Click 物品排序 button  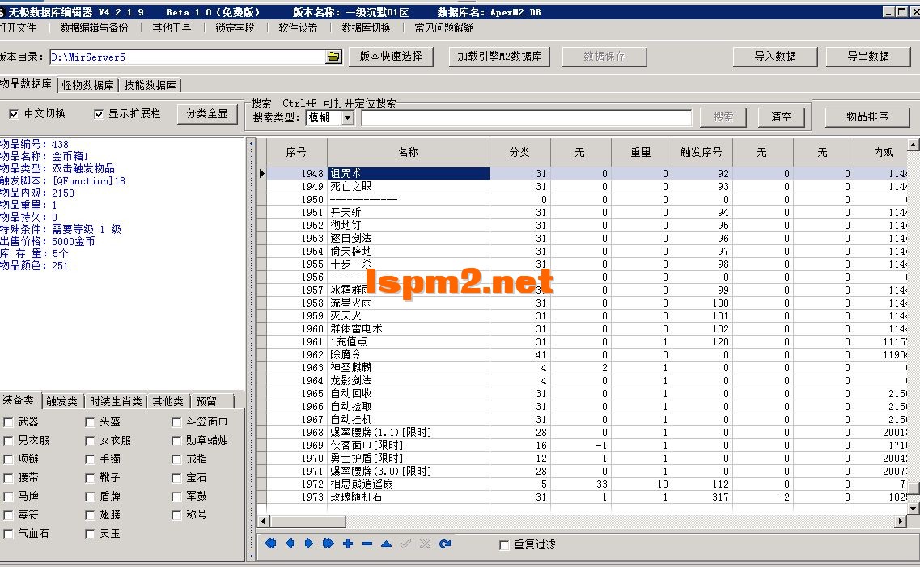click(867, 116)
